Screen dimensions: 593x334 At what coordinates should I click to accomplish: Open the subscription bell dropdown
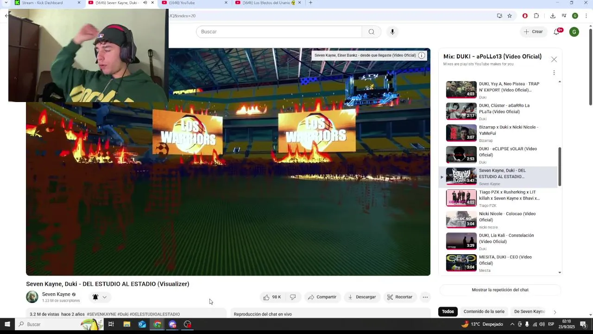tap(100, 297)
